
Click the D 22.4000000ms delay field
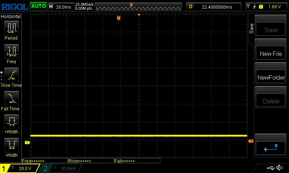coord(213,7)
